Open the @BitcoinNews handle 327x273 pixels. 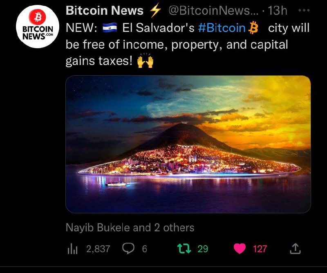[x=213, y=10]
